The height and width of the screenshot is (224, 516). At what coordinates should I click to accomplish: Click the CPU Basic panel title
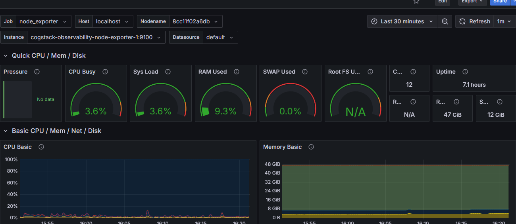point(17,147)
